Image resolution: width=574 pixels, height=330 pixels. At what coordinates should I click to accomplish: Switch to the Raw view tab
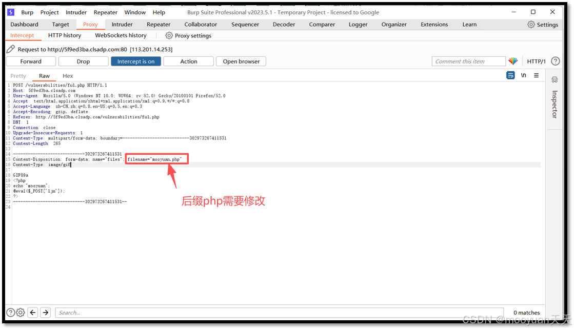pos(44,76)
